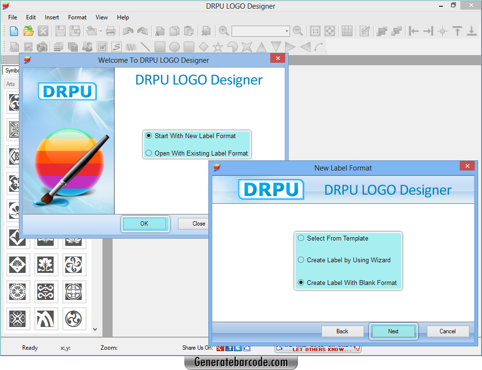The image size is (482, 370).
Task: Open the File menu
Action: pos(13,17)
